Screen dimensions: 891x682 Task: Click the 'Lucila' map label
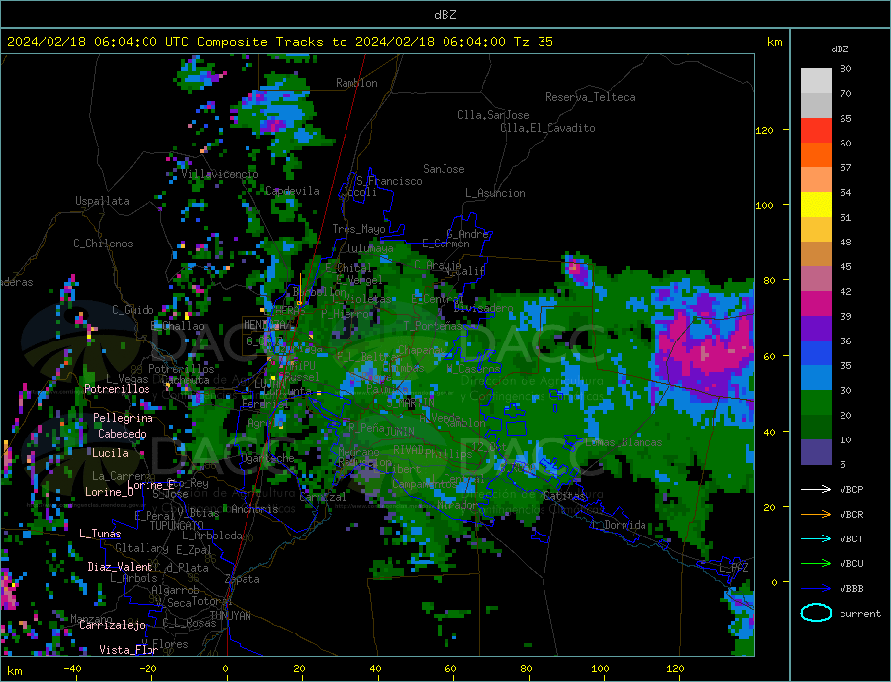pyautogui.click(x=110, y=453)
